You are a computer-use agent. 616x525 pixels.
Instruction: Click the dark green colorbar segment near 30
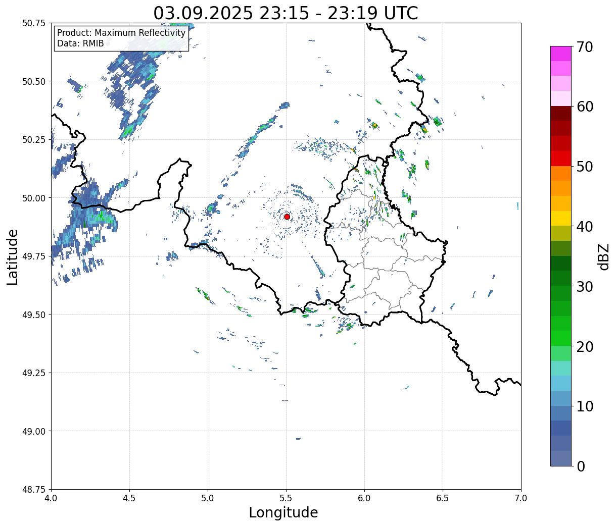tap(561, 278)
